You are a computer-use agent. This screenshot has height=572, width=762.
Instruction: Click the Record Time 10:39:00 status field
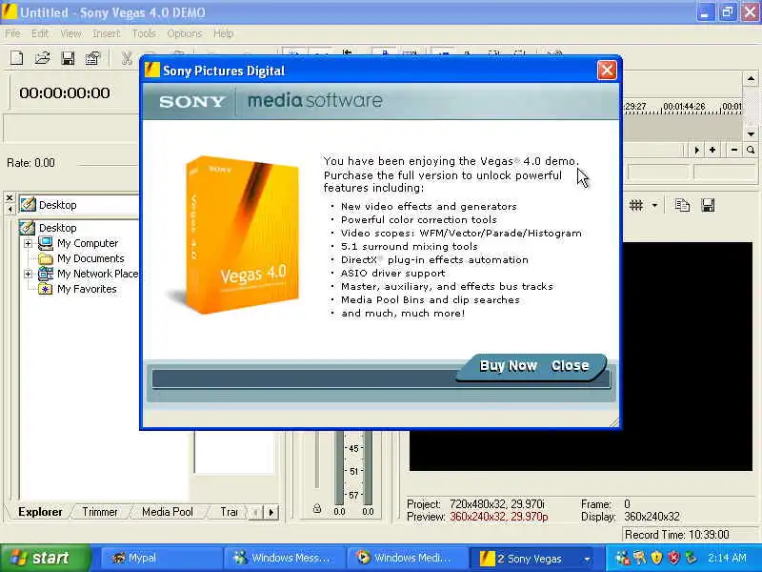click(692, 535)
